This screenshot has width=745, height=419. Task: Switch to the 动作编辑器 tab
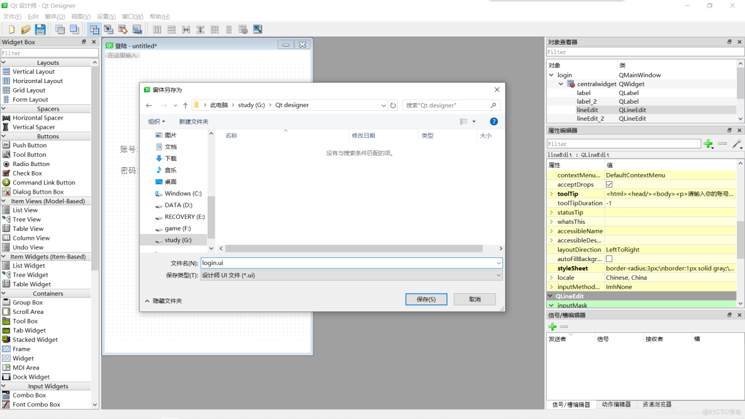[617, 405]
